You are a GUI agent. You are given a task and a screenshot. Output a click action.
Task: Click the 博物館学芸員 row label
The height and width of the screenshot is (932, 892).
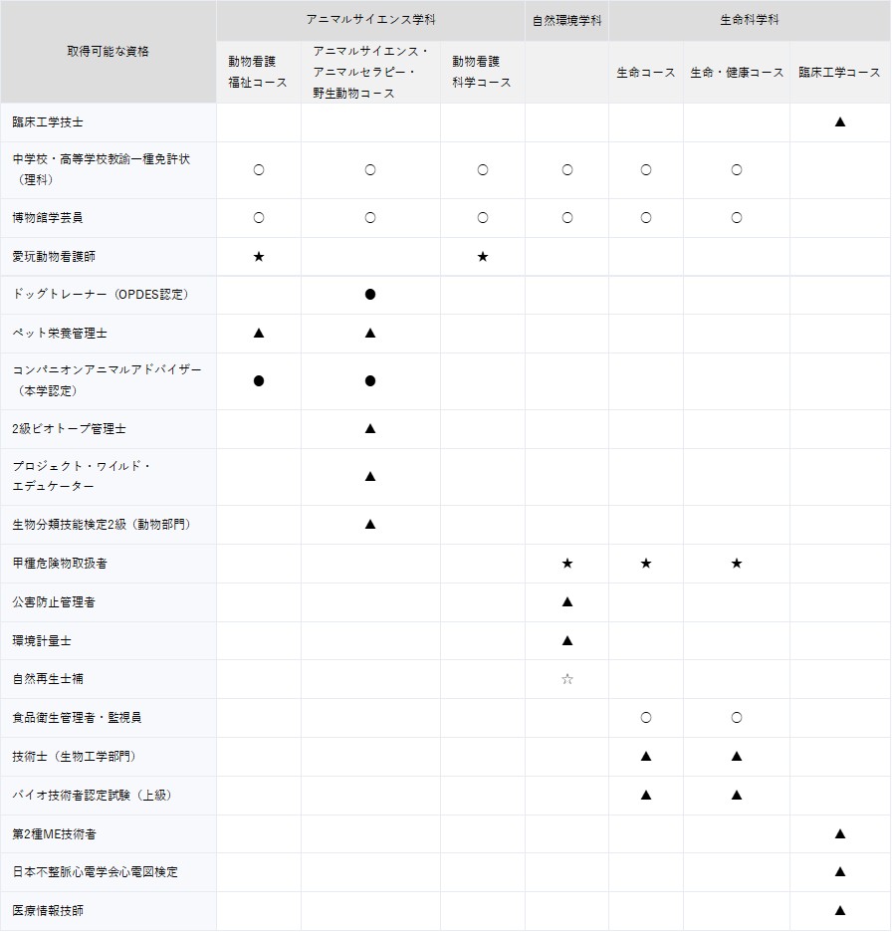55,218
